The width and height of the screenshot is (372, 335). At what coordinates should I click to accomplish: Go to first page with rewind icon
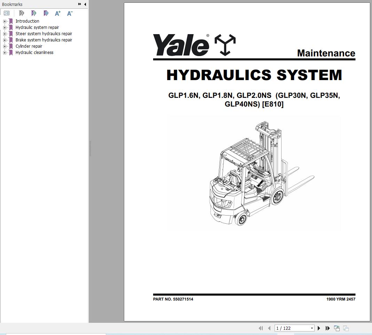[x=261, y=328]
